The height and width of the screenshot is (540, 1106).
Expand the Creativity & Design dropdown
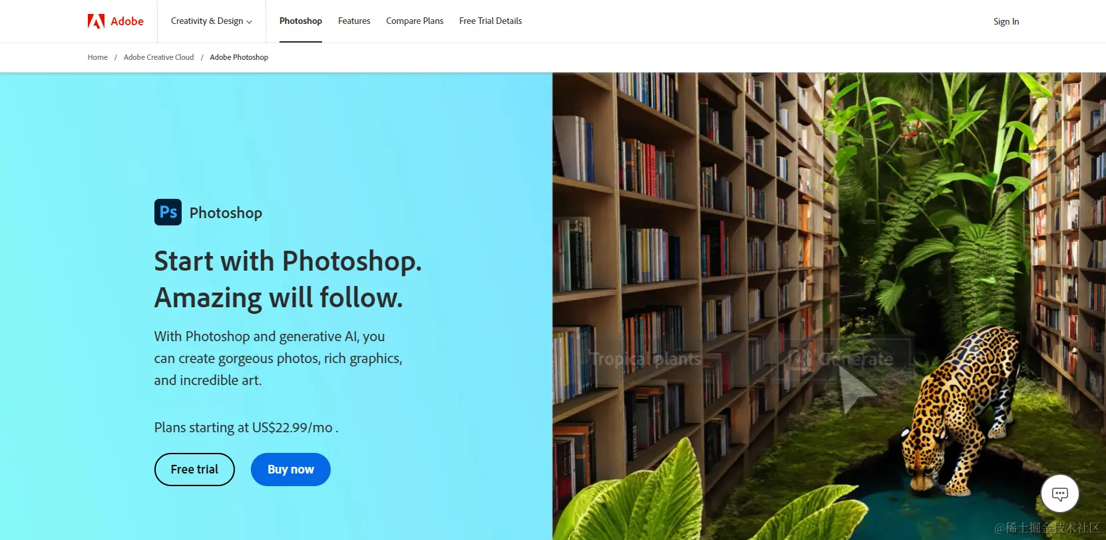click(x=212, y=21)
